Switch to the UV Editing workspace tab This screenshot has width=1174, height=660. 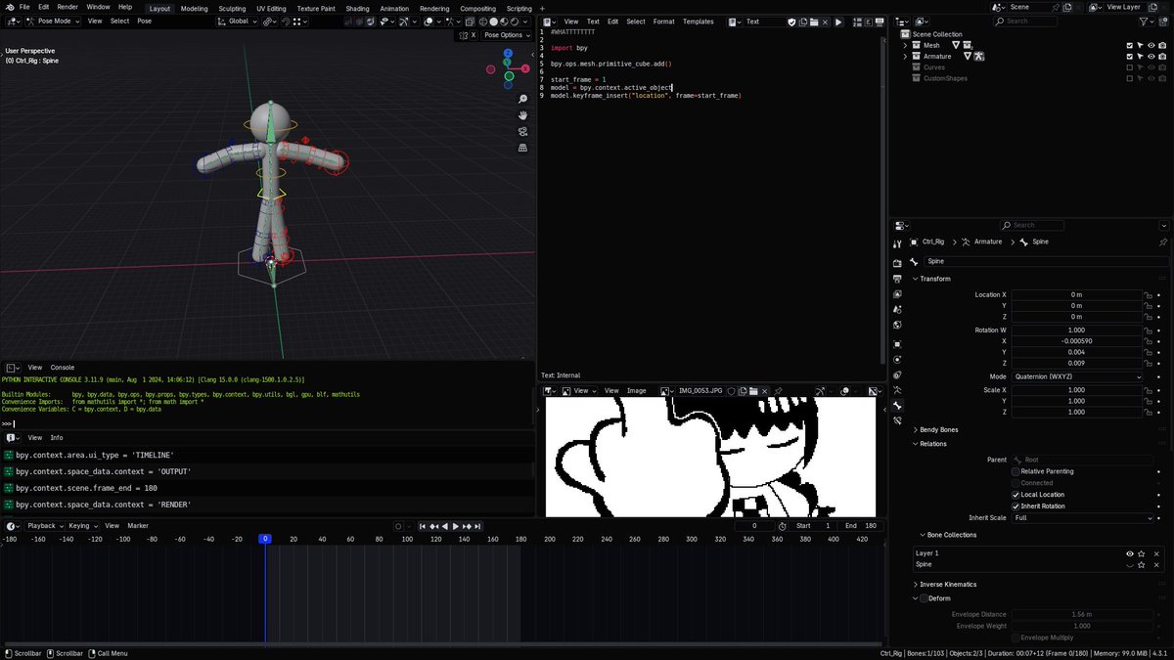(x=271, y=8)
